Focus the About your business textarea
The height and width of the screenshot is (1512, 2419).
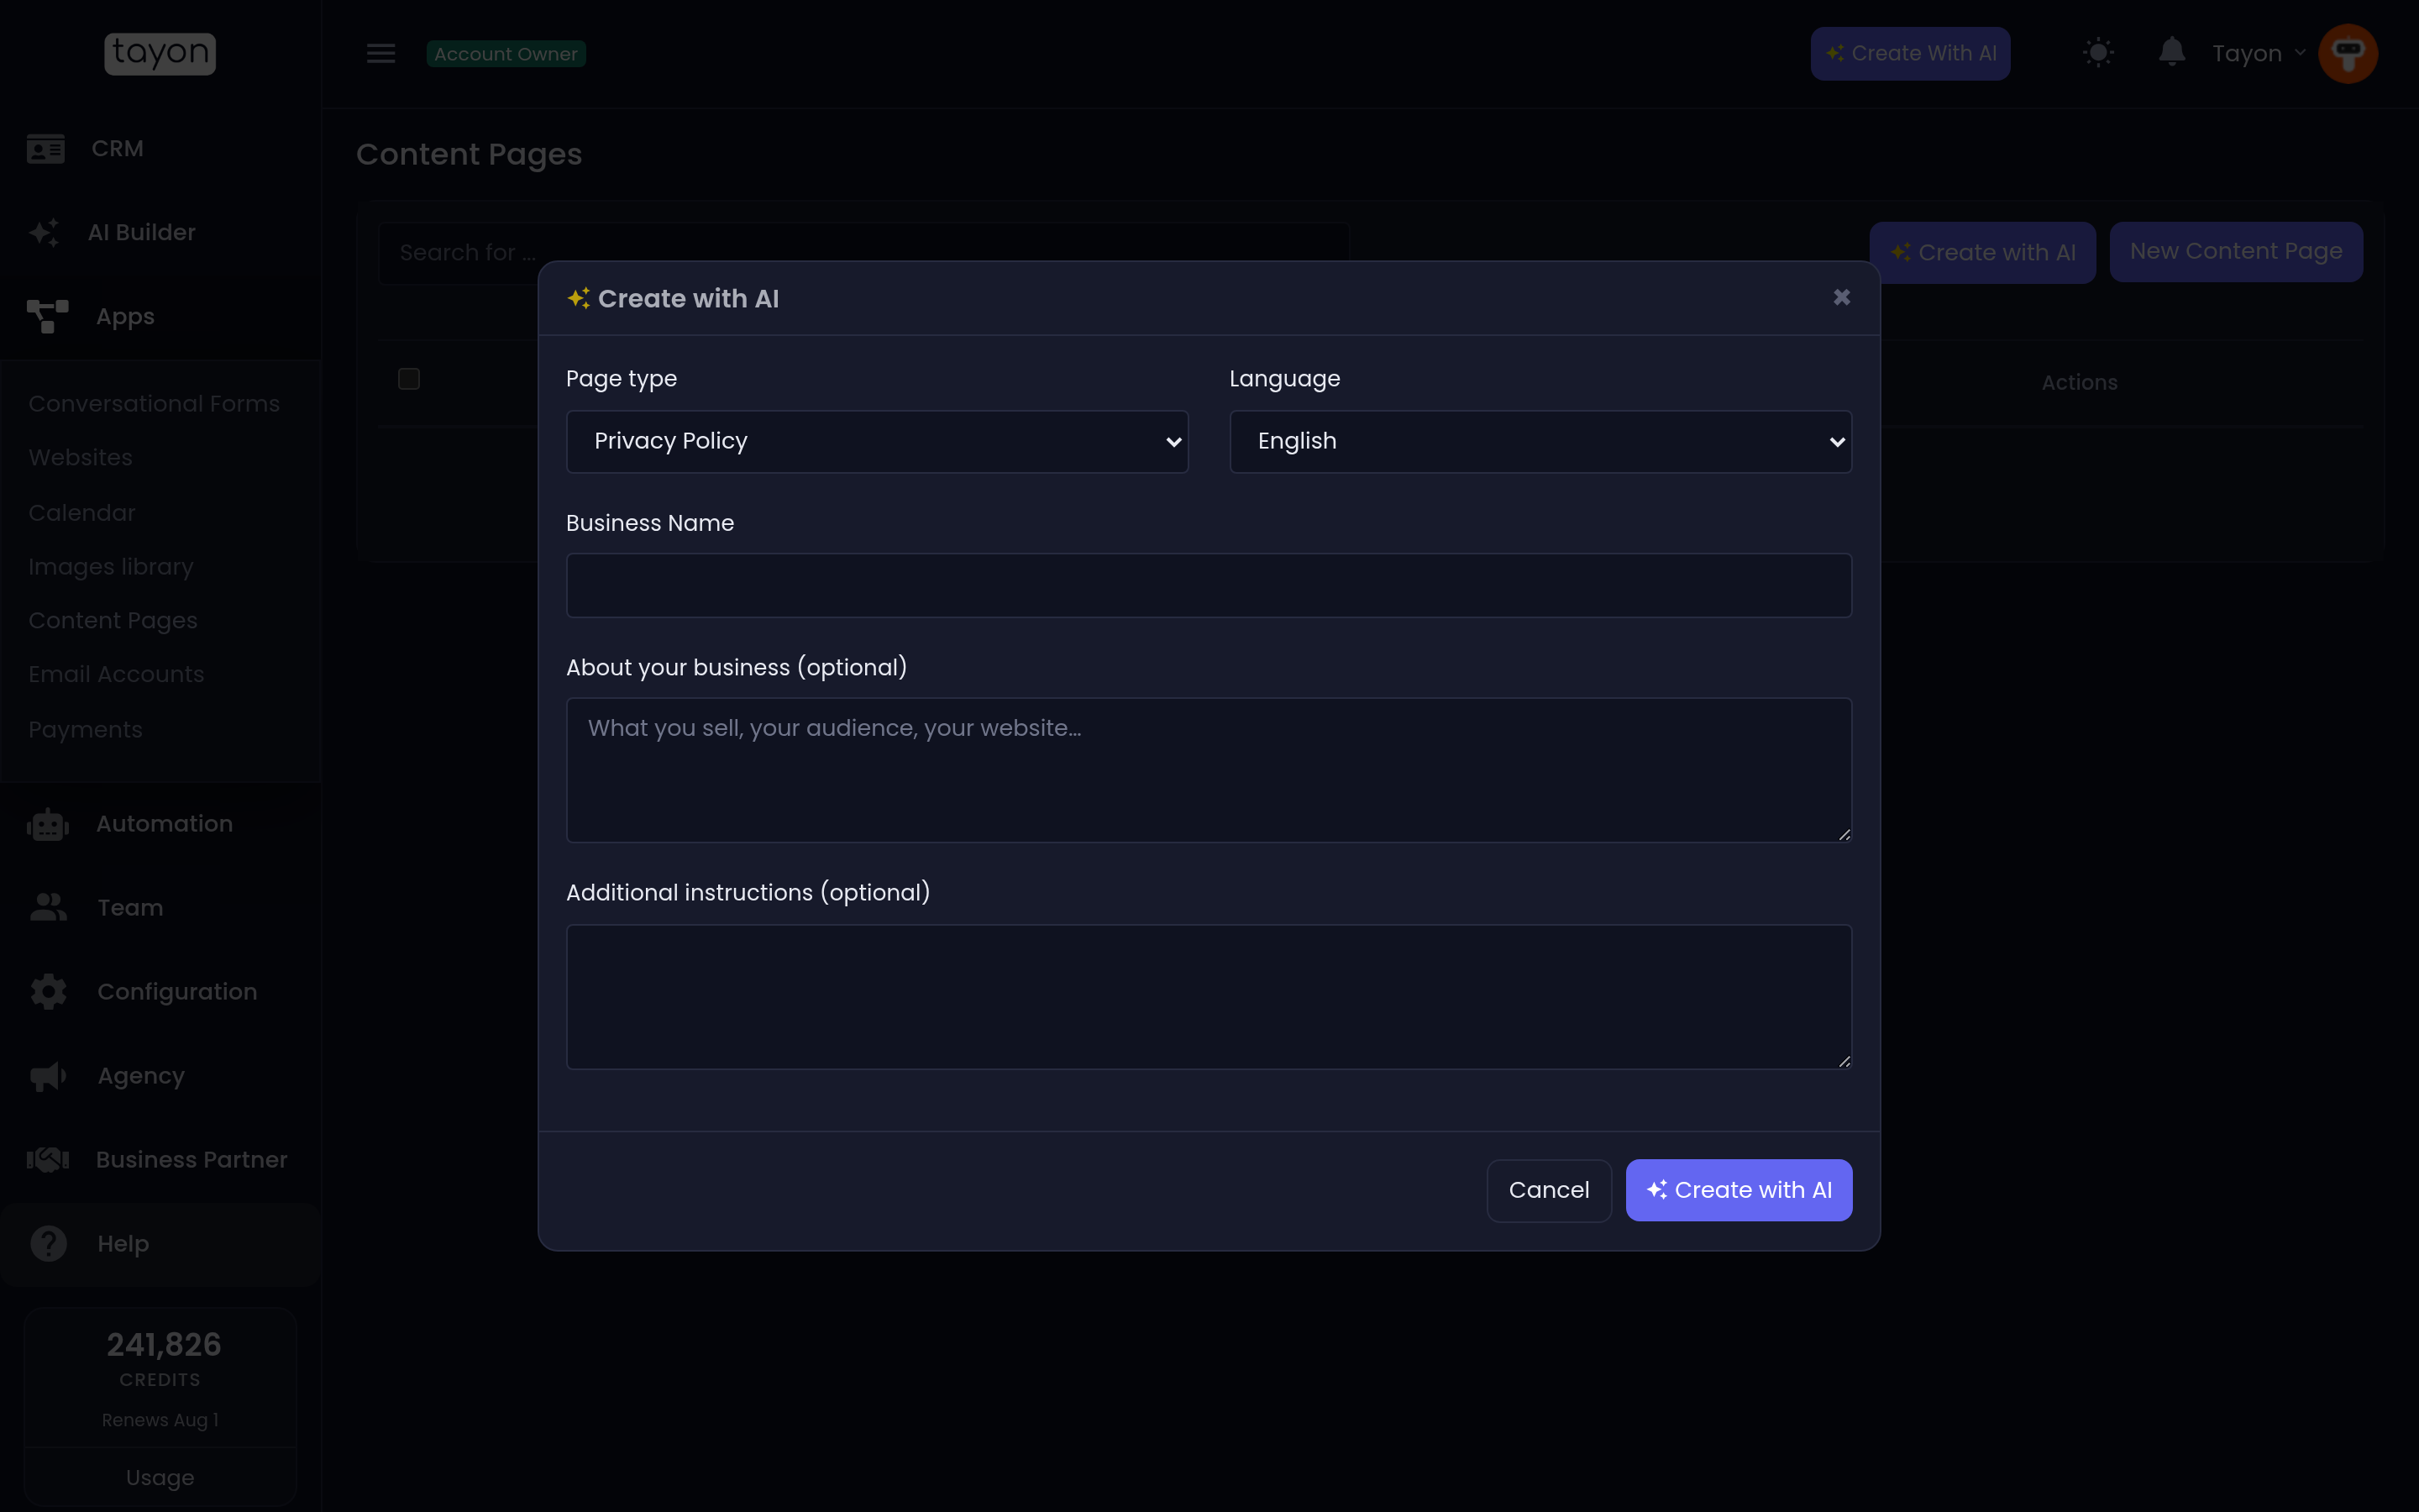click(1209, 770)
